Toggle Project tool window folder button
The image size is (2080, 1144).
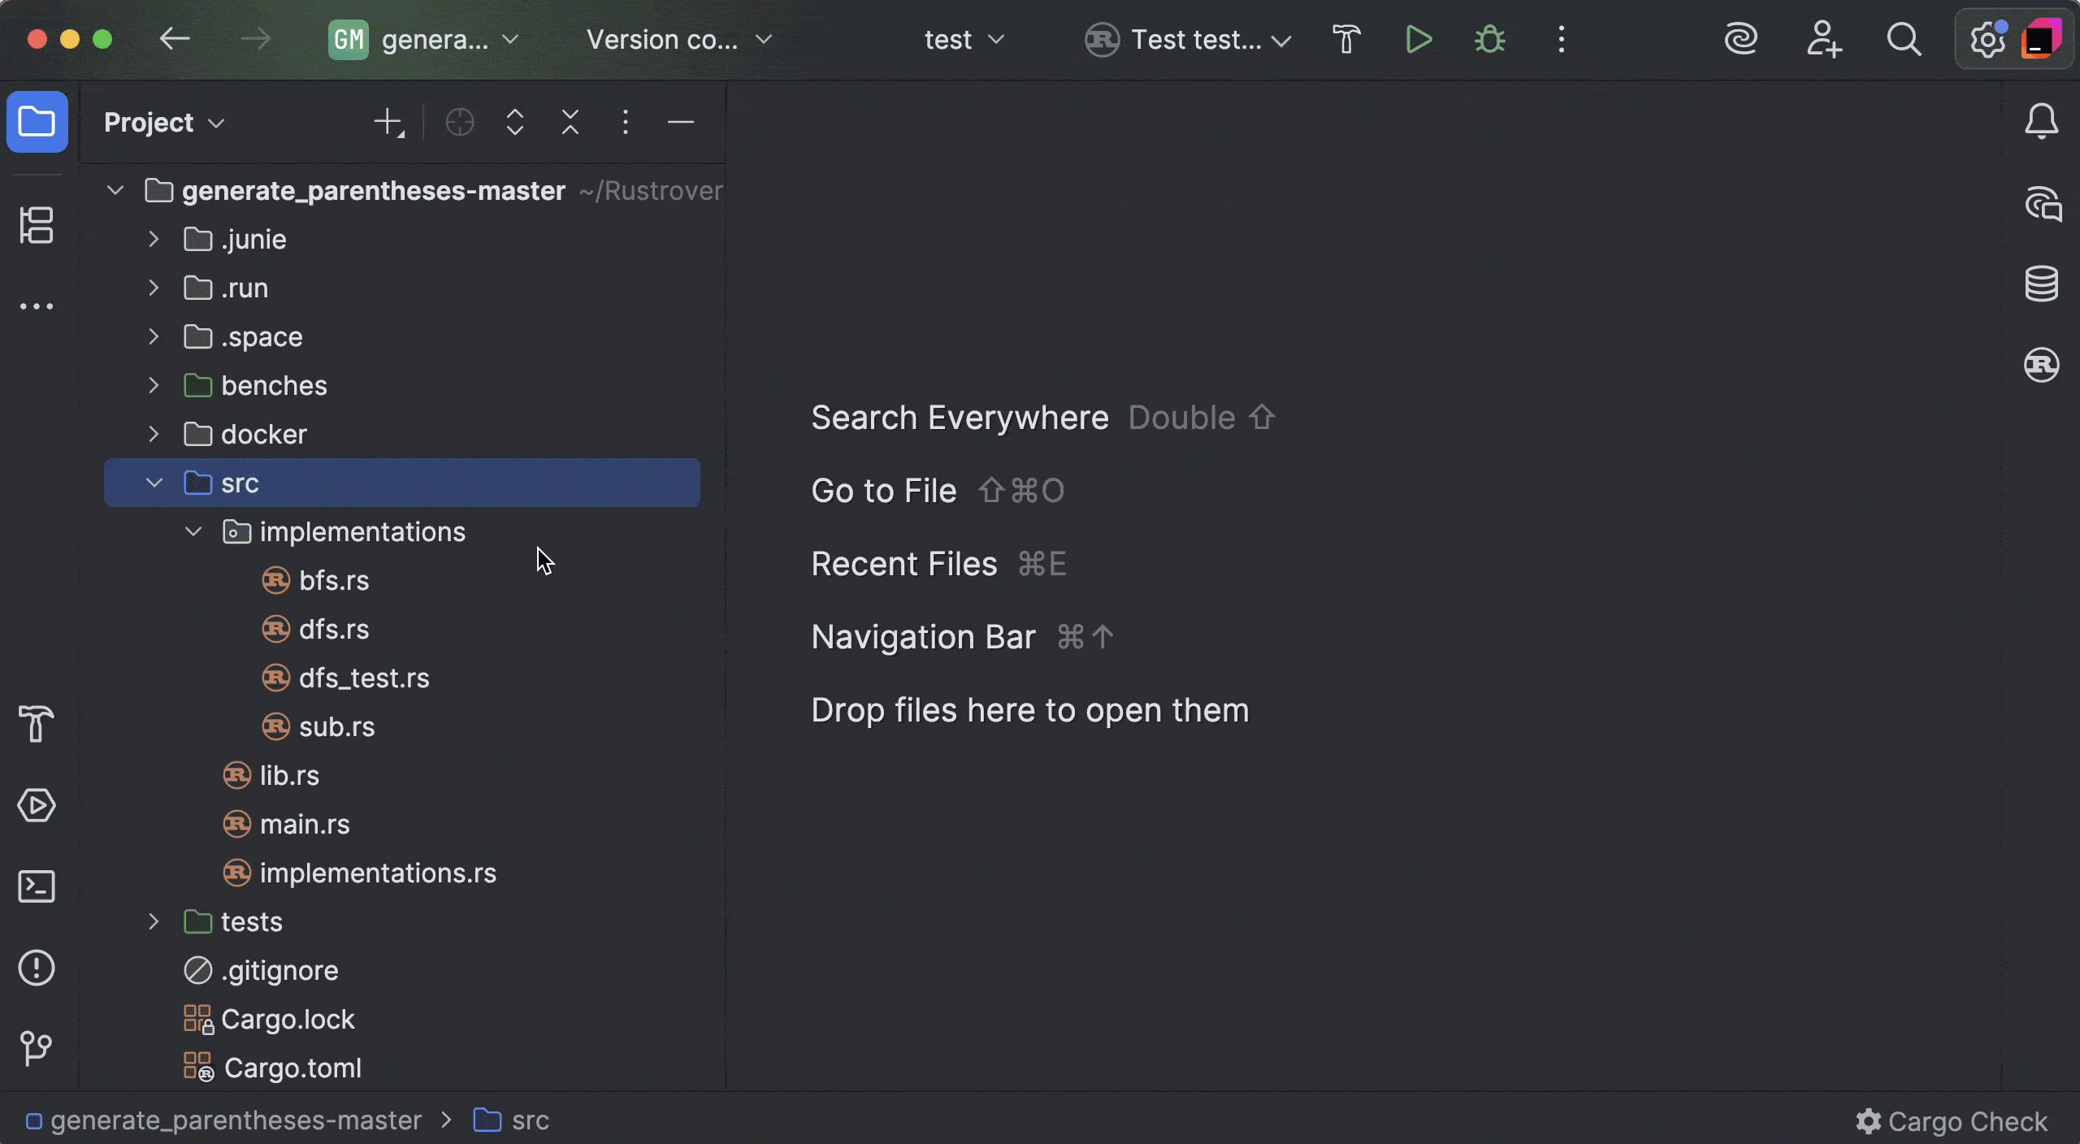point(37,122)
